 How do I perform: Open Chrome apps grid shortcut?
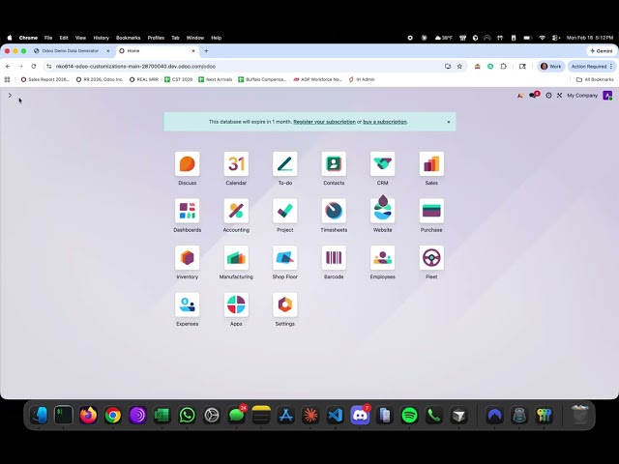[x=7, y=79]
